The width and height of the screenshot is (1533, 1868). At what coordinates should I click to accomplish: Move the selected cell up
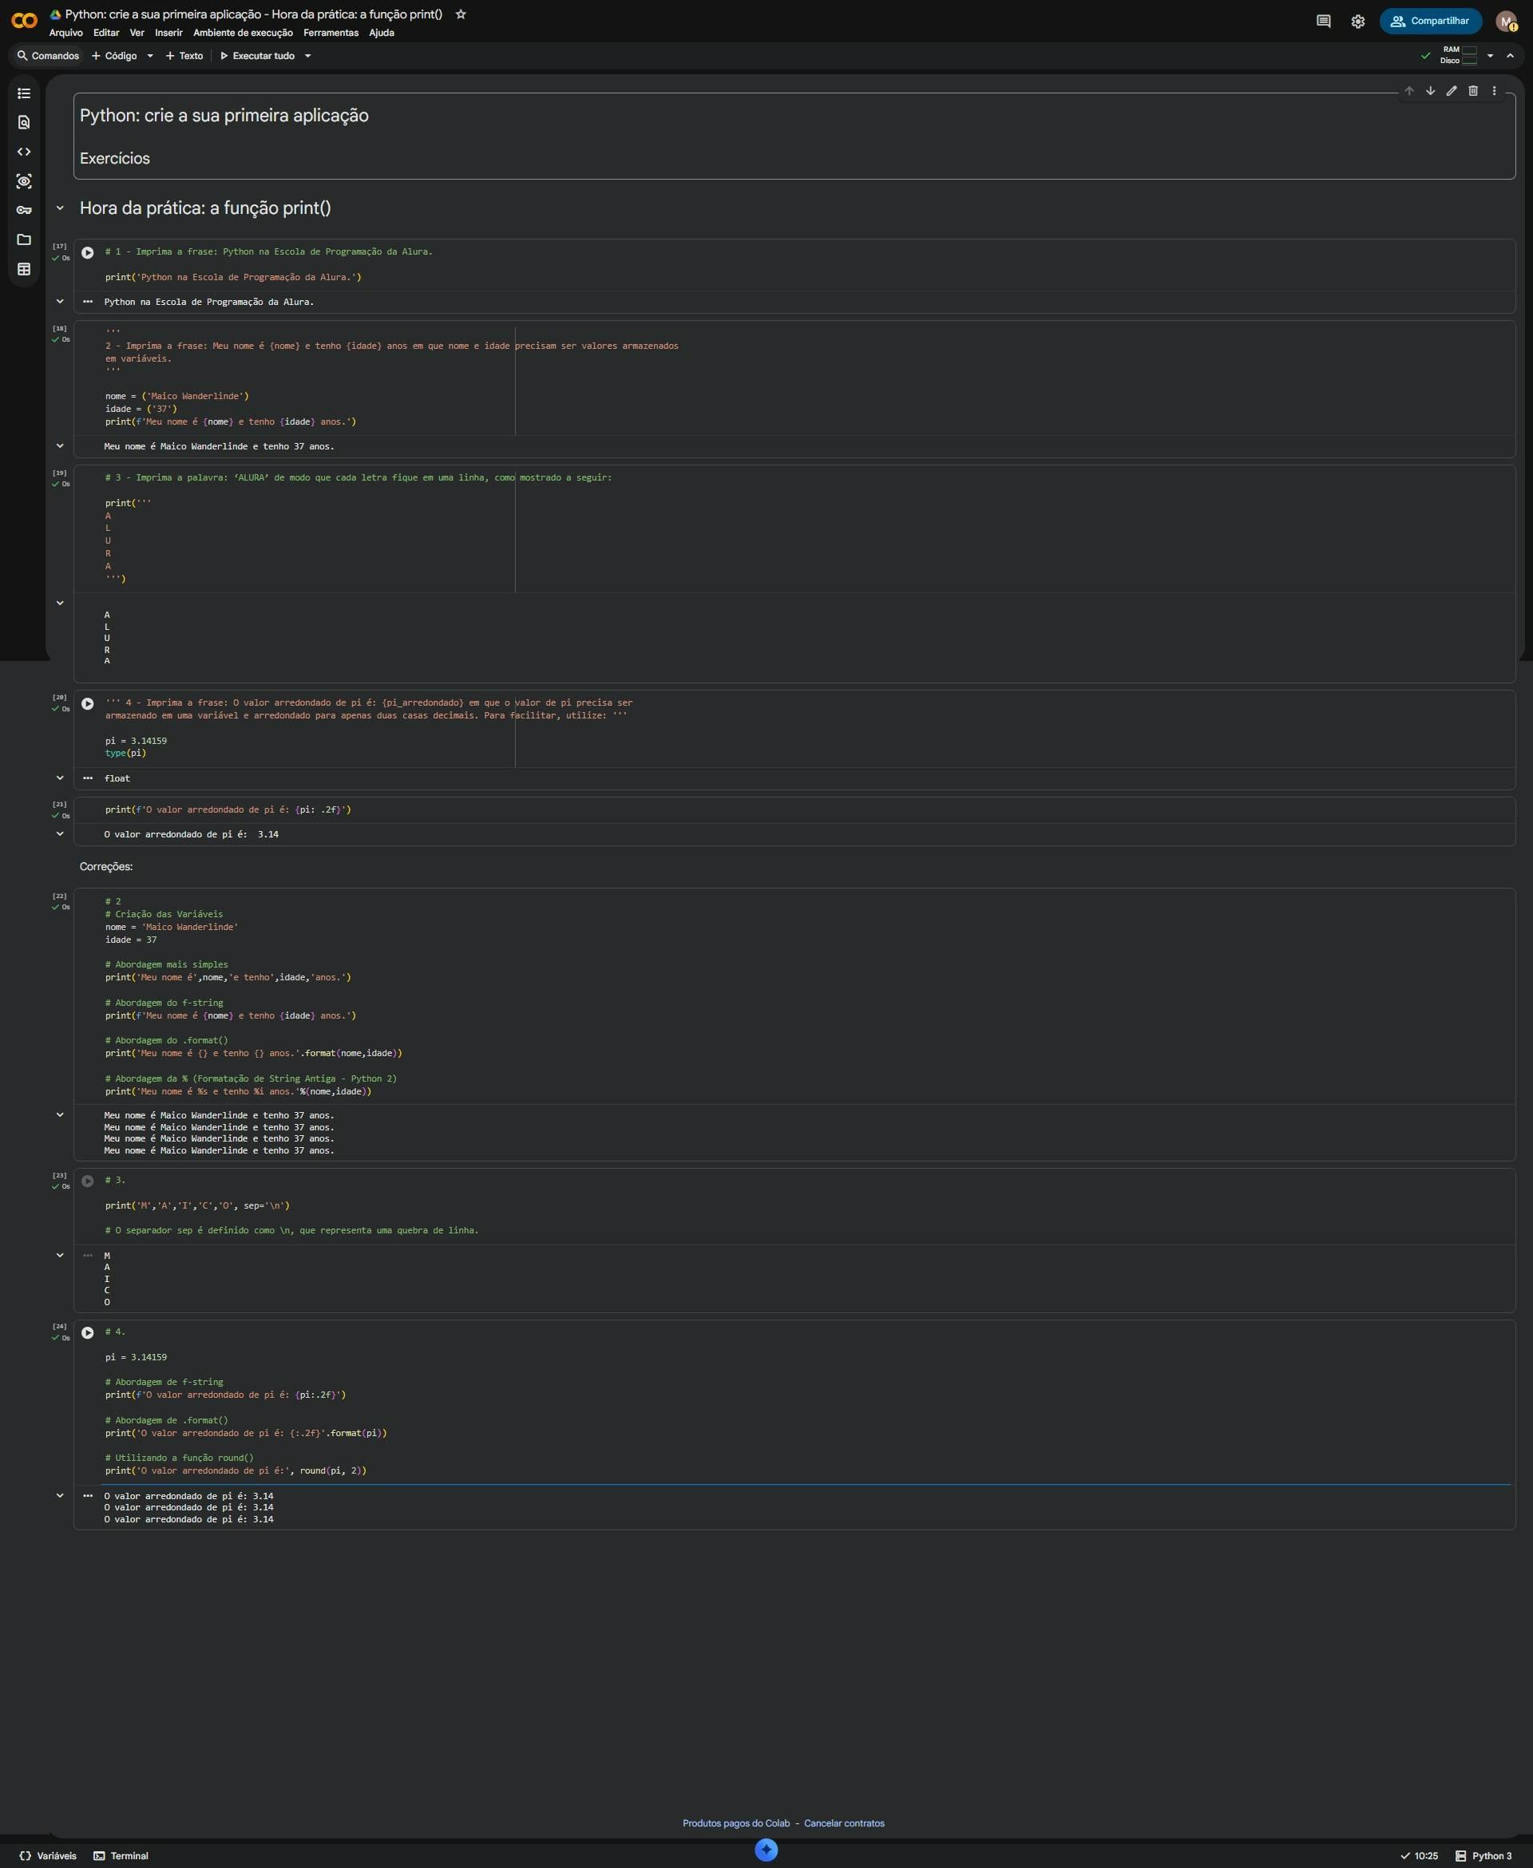pos(1408,91)
